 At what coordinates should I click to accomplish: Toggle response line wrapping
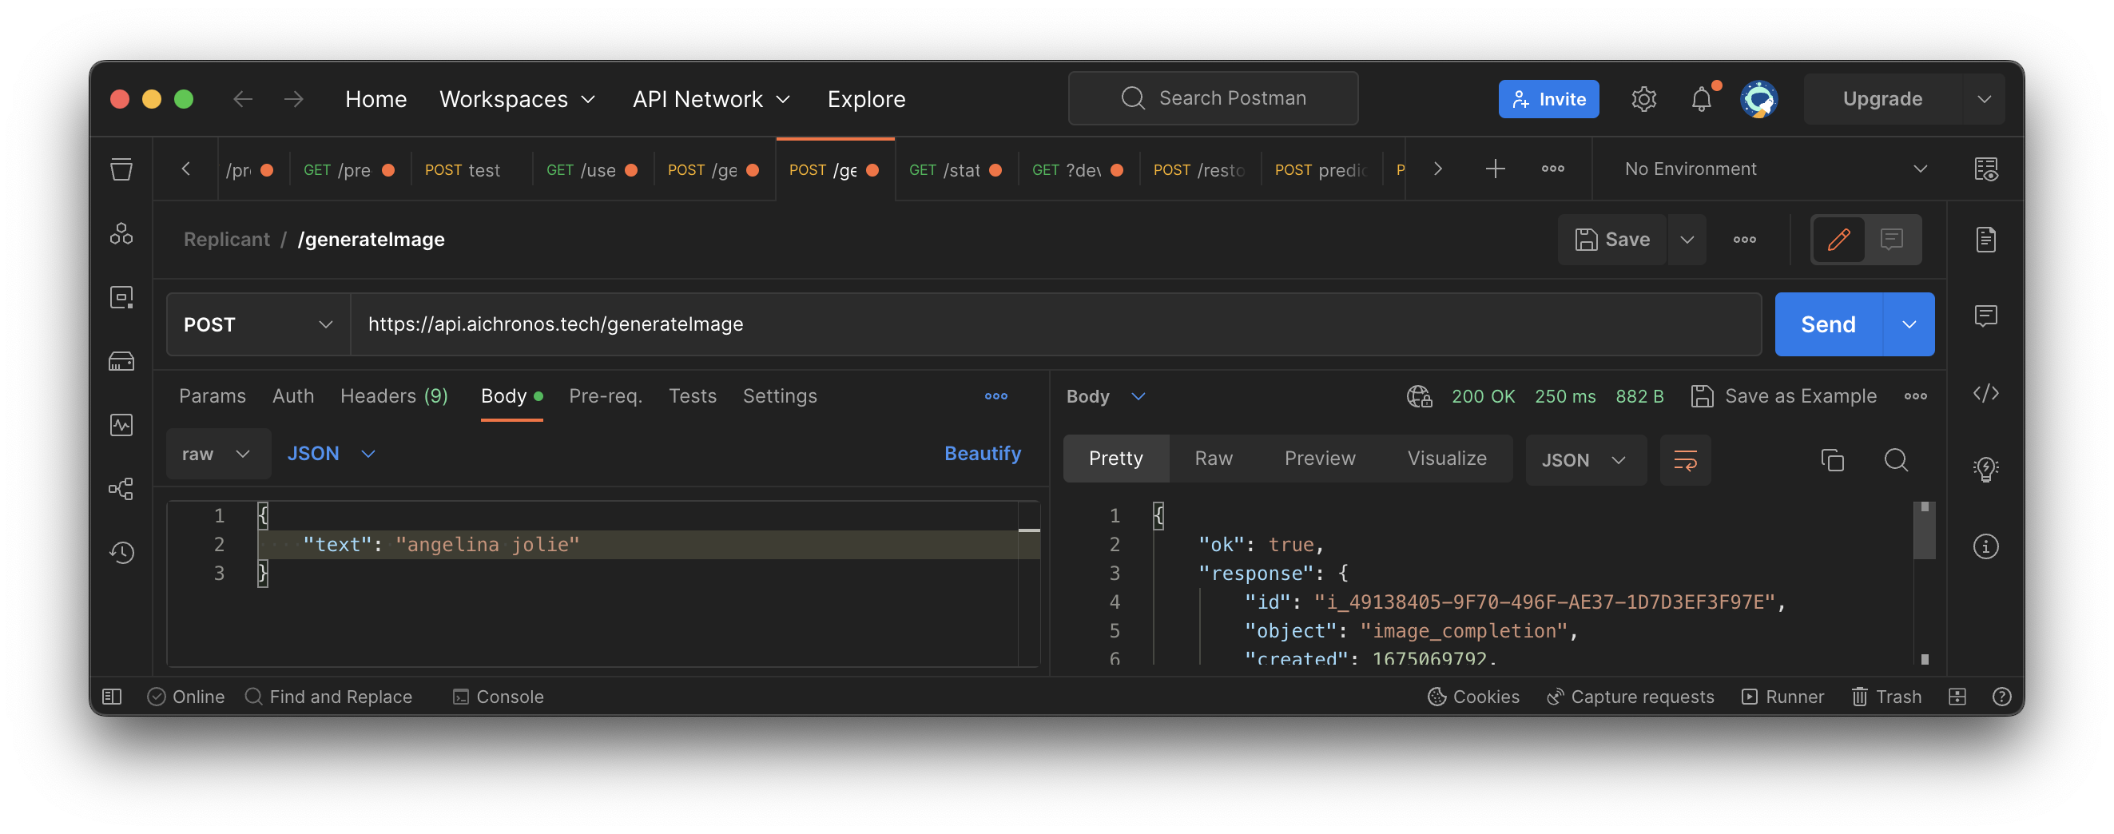(1686, 459)
